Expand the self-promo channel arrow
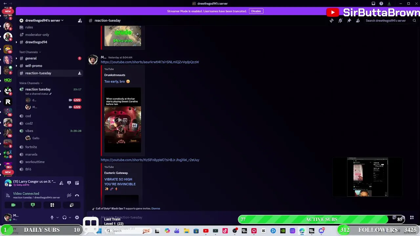The height and width of the screenshot is (236, 420). [x=16, y=66]
